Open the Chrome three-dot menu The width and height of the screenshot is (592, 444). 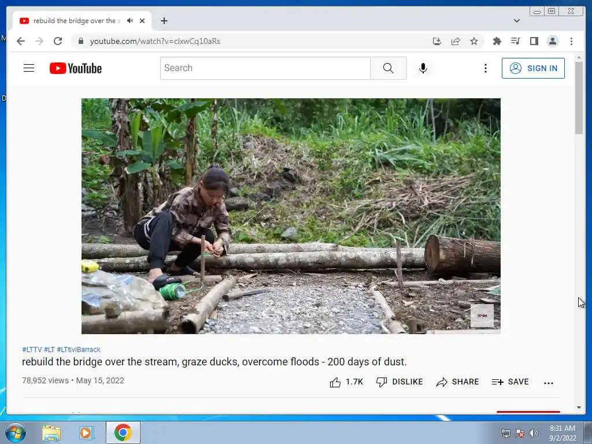pos(572,41)
